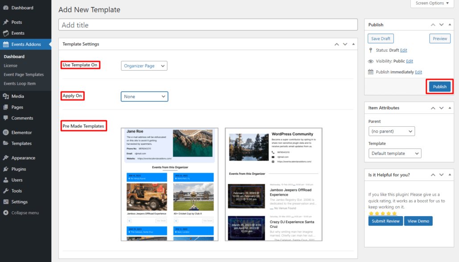Open Plugins using the plug icon
This screenshot has height=262, width=459.
[x=6, y=169]
